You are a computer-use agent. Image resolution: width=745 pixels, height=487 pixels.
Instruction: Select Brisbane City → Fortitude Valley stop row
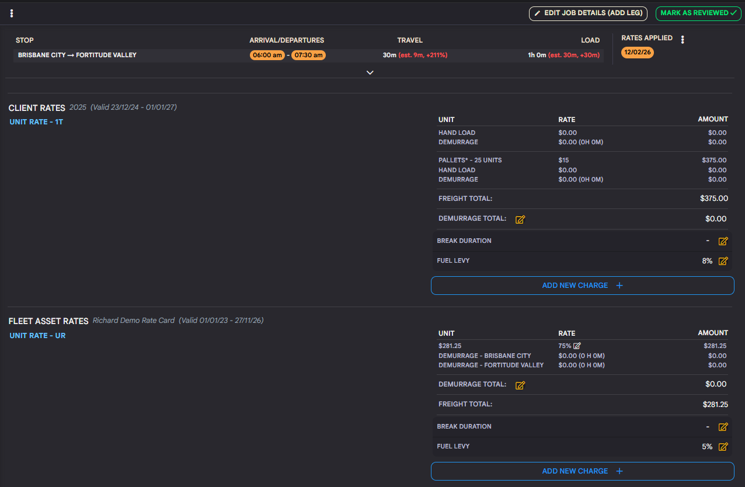(x=308, y=55)
